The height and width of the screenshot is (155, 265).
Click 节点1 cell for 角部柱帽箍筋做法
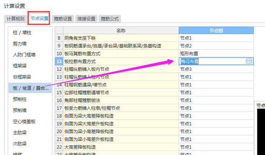tap(216, 100)
